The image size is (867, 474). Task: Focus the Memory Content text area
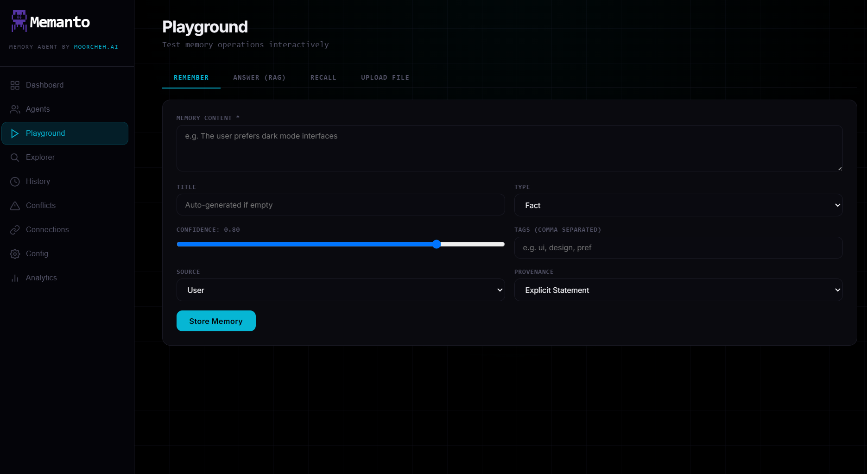click(509, 148)
